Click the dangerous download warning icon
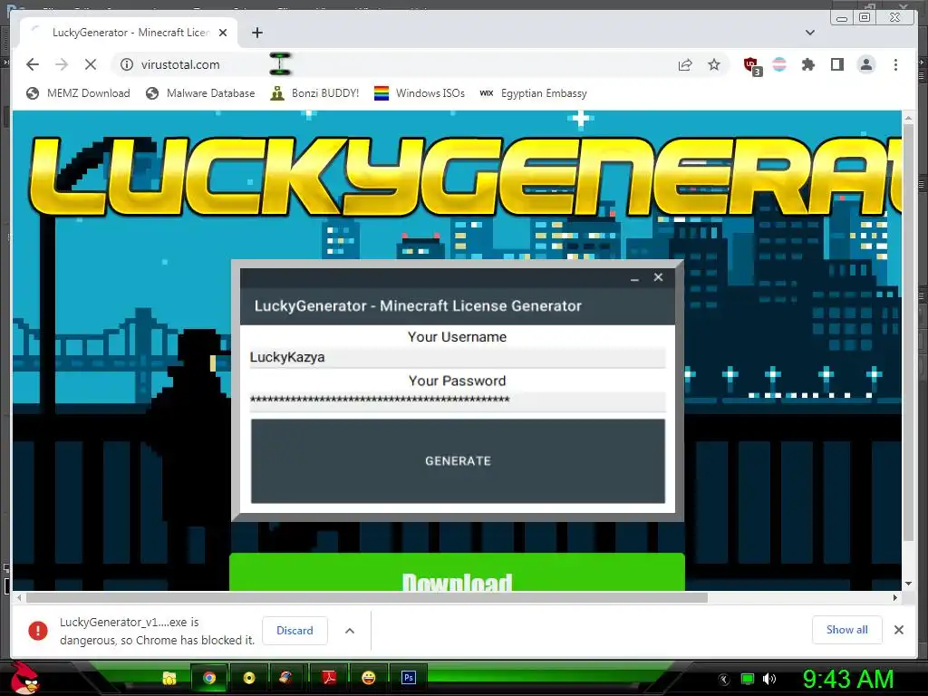 pos(38,631)
